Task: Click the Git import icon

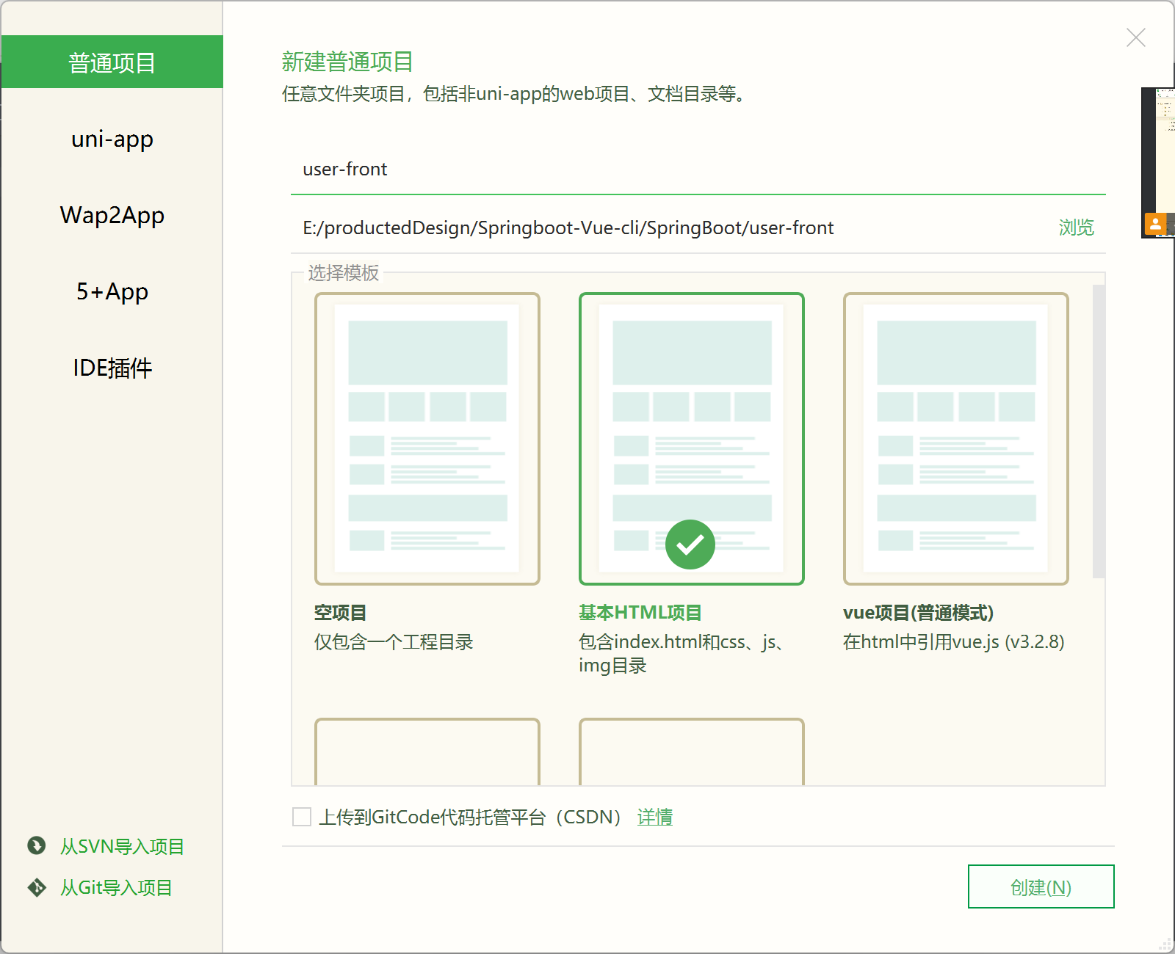Action: pyautogui.click(x=37, y=888)
